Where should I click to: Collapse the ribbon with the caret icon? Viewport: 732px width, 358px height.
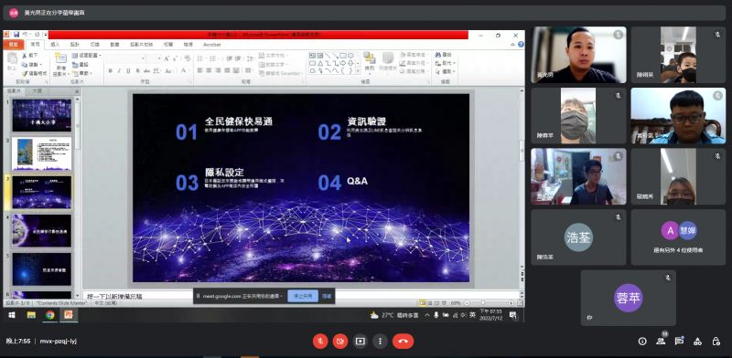513,44
